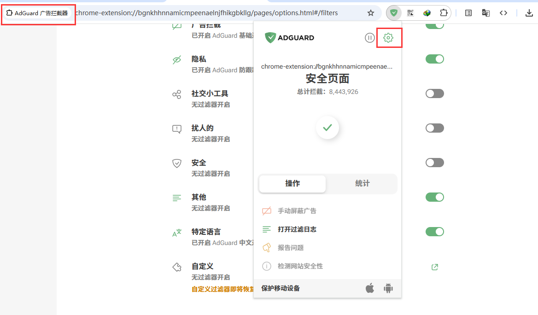Click 检测网站安全性 menu entry

[300, 266]
